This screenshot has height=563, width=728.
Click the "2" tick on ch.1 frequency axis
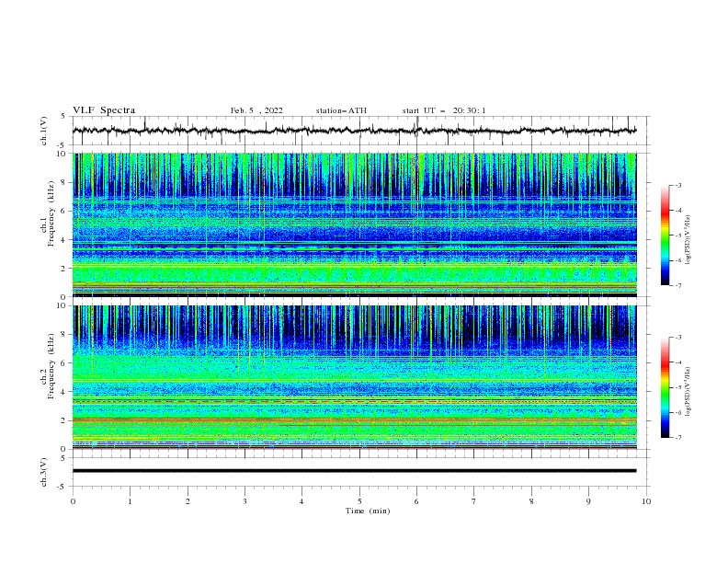63,269
